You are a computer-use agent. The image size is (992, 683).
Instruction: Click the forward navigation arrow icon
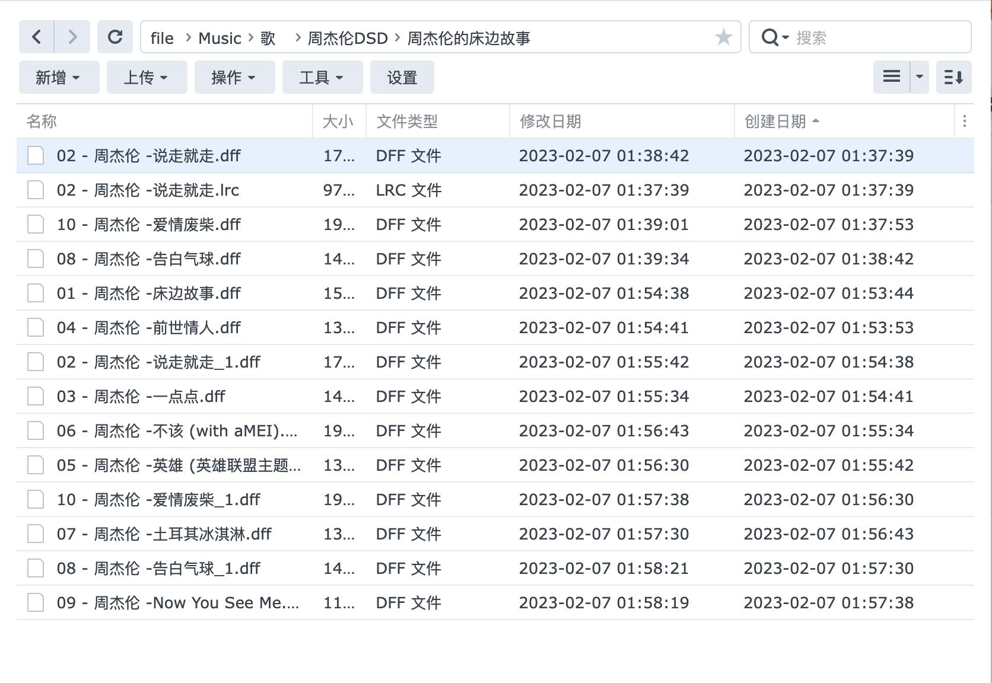pos(72,37)
